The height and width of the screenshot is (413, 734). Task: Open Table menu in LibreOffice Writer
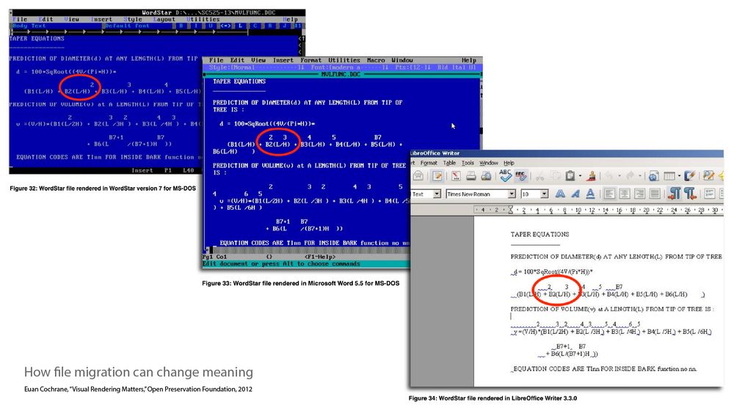click(449, 163)
